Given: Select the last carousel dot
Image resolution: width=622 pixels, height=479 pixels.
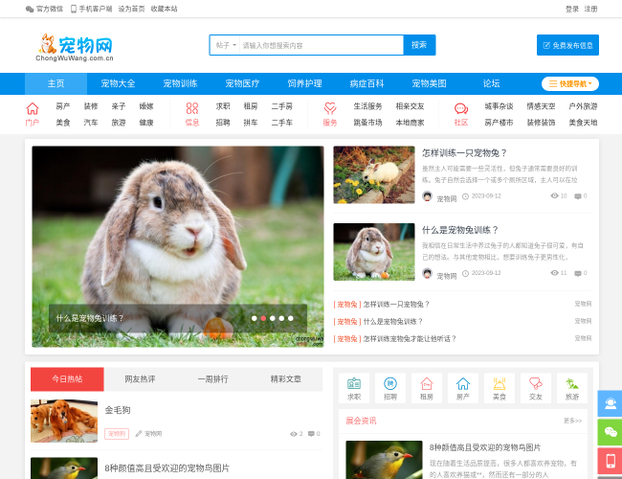Looking at the screenshot, I should pos(291,318).
